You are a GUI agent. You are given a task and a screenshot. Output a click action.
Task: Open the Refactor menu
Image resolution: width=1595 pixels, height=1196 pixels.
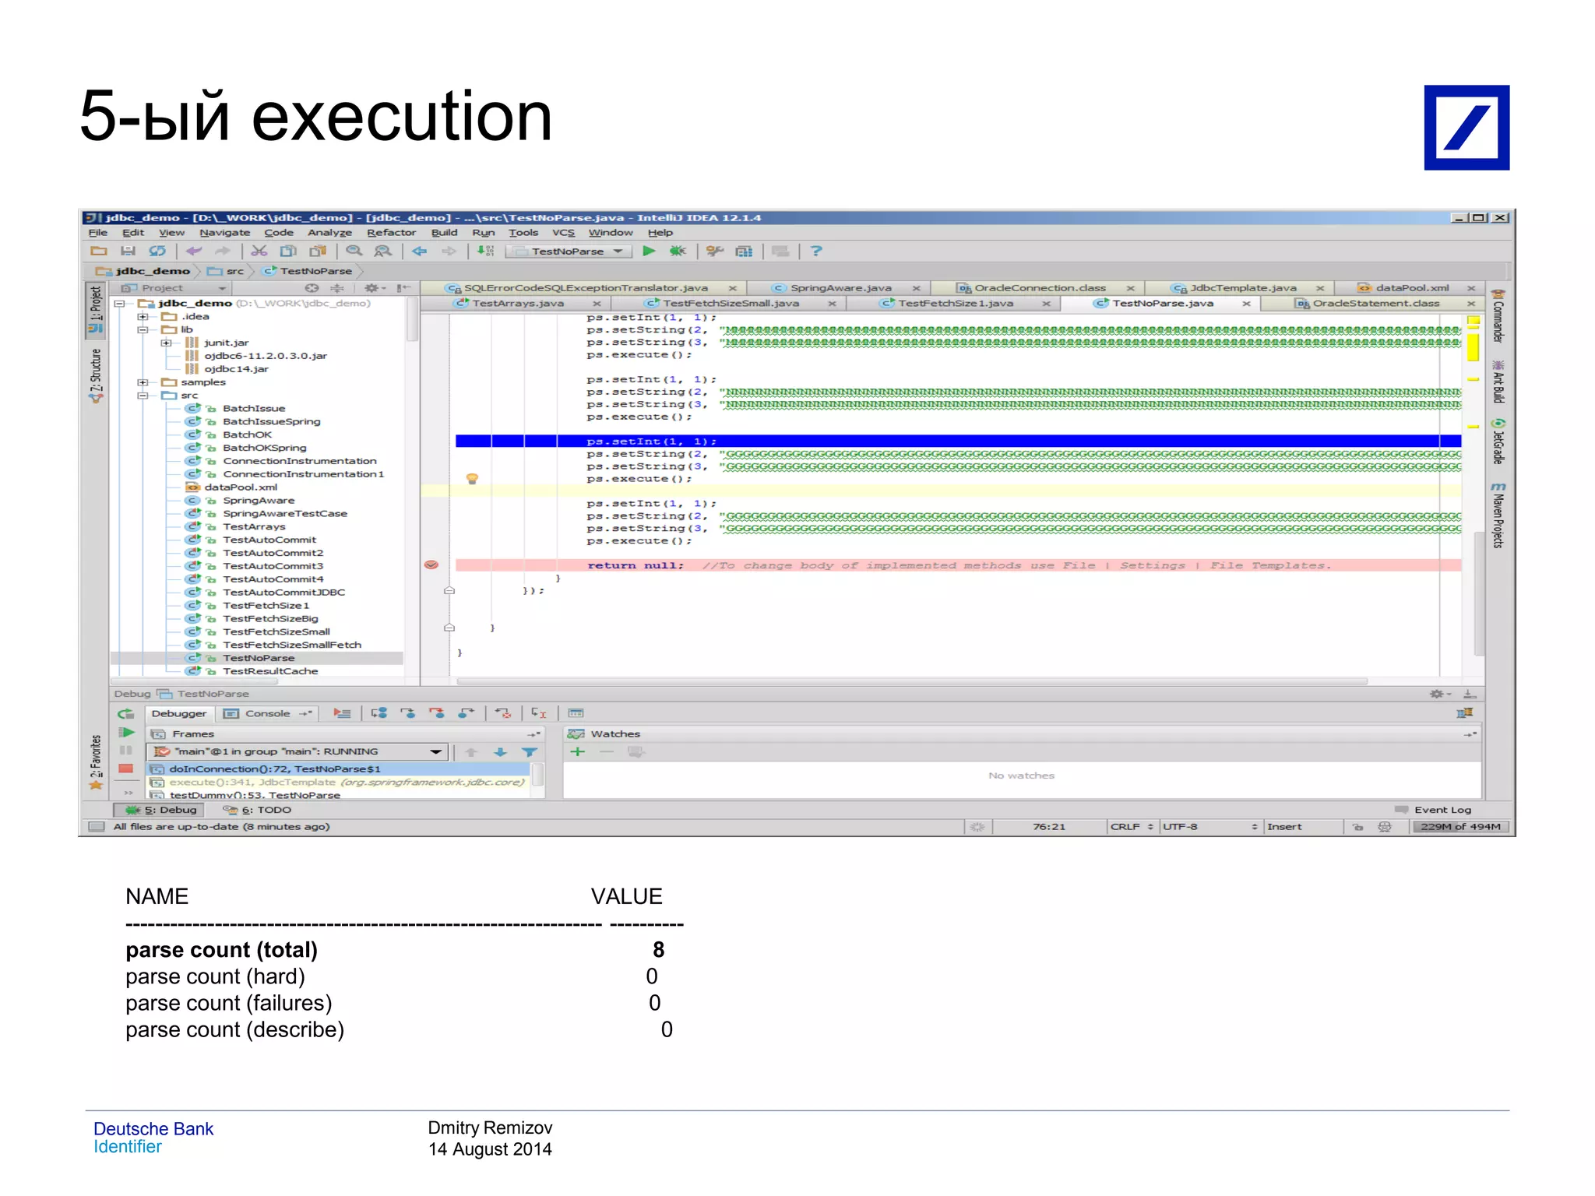point(391,233)
